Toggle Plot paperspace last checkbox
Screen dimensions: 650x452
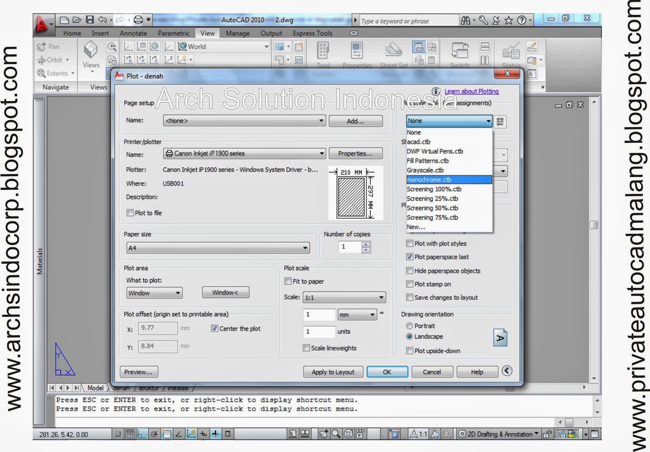pos(409,257)
